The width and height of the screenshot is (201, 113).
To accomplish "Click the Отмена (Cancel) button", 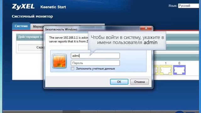I will click(139, 82).
